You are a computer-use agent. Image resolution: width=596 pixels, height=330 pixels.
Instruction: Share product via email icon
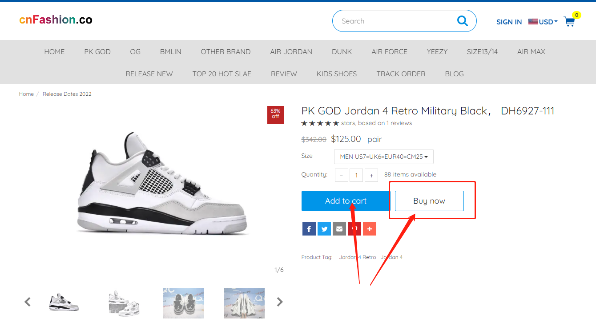tap(339, 229)
